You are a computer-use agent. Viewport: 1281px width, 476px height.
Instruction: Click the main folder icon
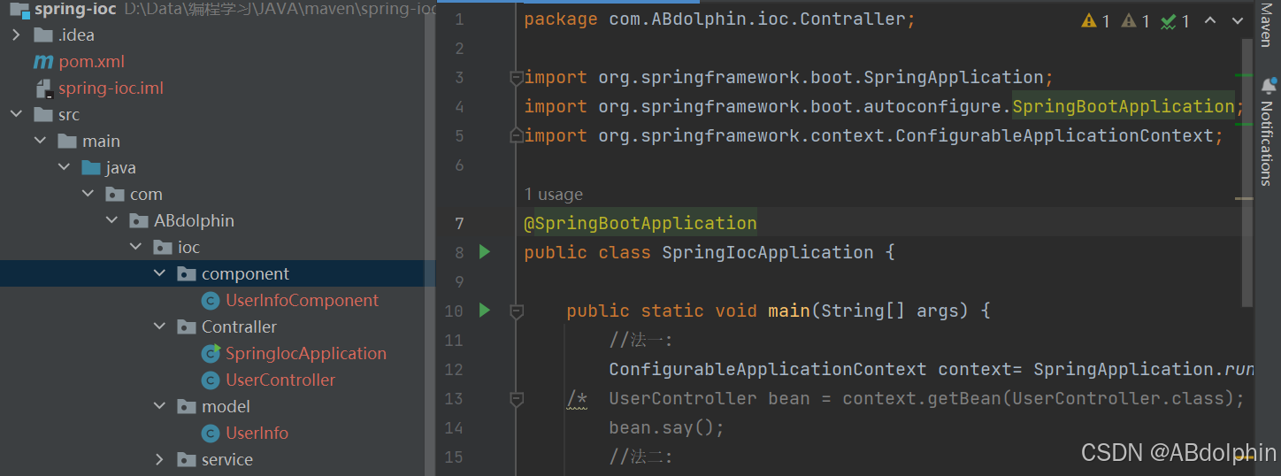[67, 142]
